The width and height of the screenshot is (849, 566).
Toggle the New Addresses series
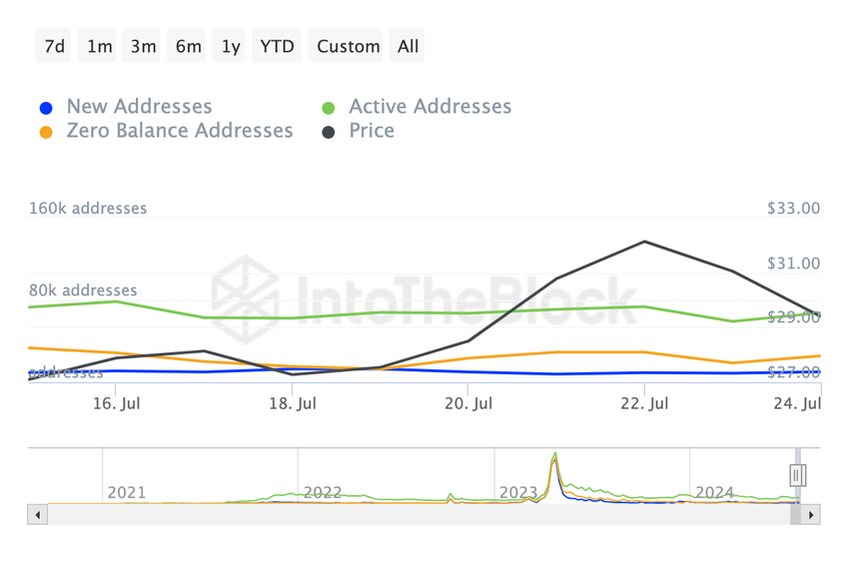(x=139, y=107)
